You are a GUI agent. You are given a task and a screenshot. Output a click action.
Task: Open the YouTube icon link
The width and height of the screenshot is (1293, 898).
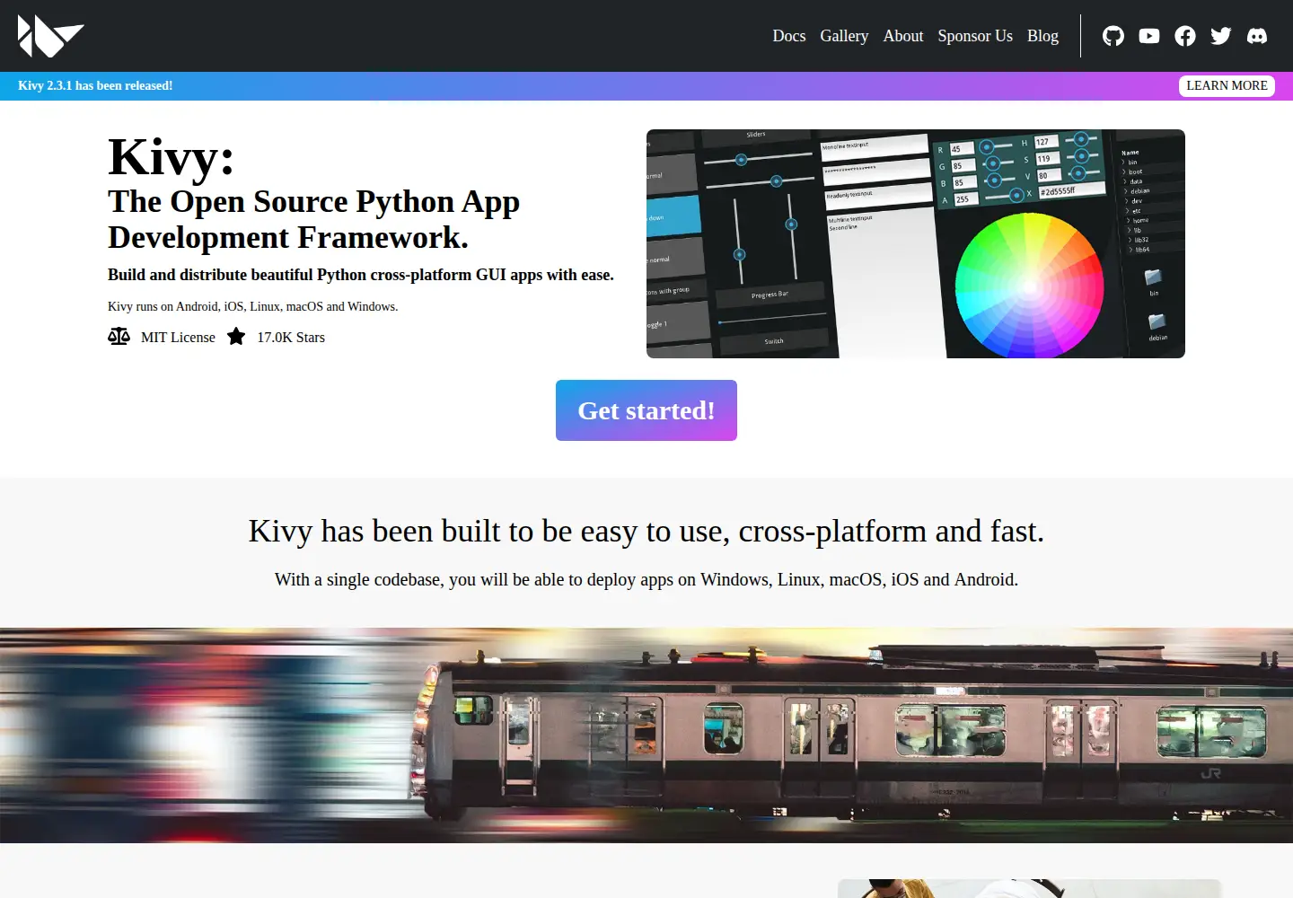tap(1149, 36)
